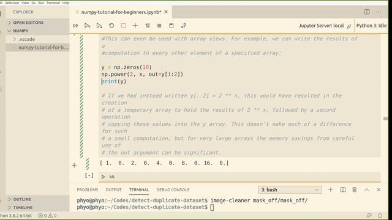
Task: Interrupt kernel with red square icon
Action: point(124,26)
